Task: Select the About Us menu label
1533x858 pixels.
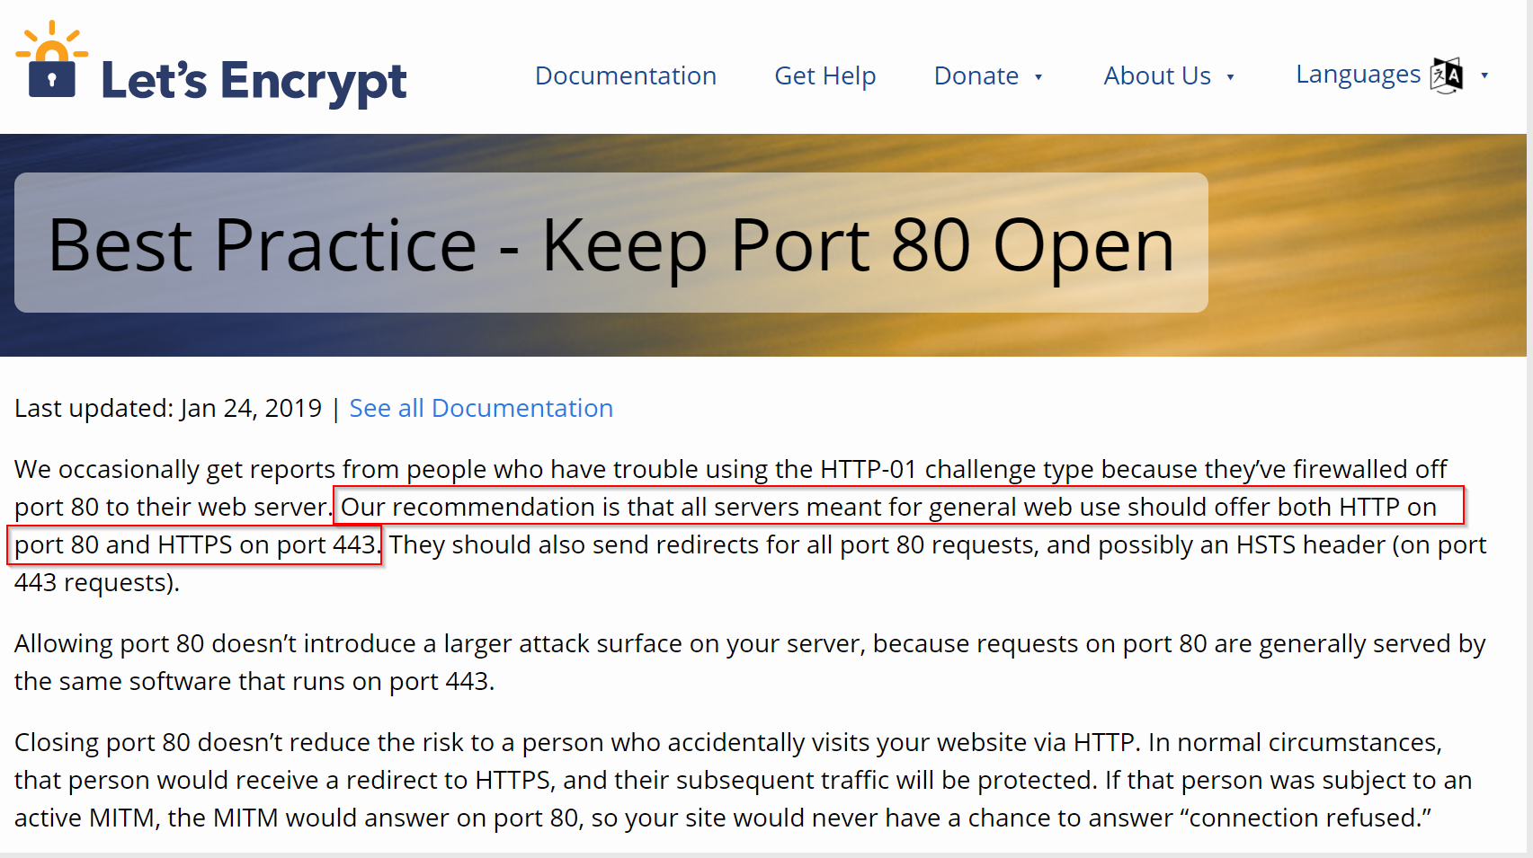Action: click(1157, 76)
